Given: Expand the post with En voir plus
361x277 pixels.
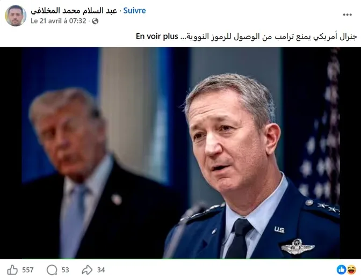Looking at the screenshot, I should click(157, 37).
